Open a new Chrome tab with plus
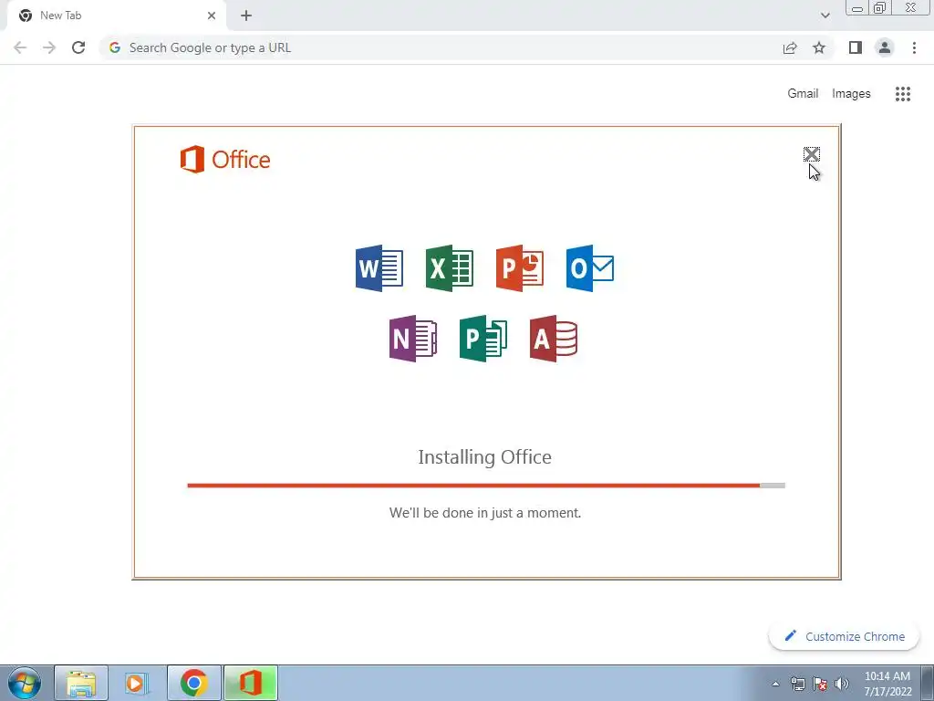The height and width of the screenshot is (701, 934). pos(246,16)
